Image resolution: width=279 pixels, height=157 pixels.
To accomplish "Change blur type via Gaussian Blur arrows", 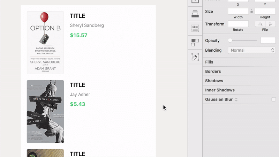I will [x=236, y=99].
